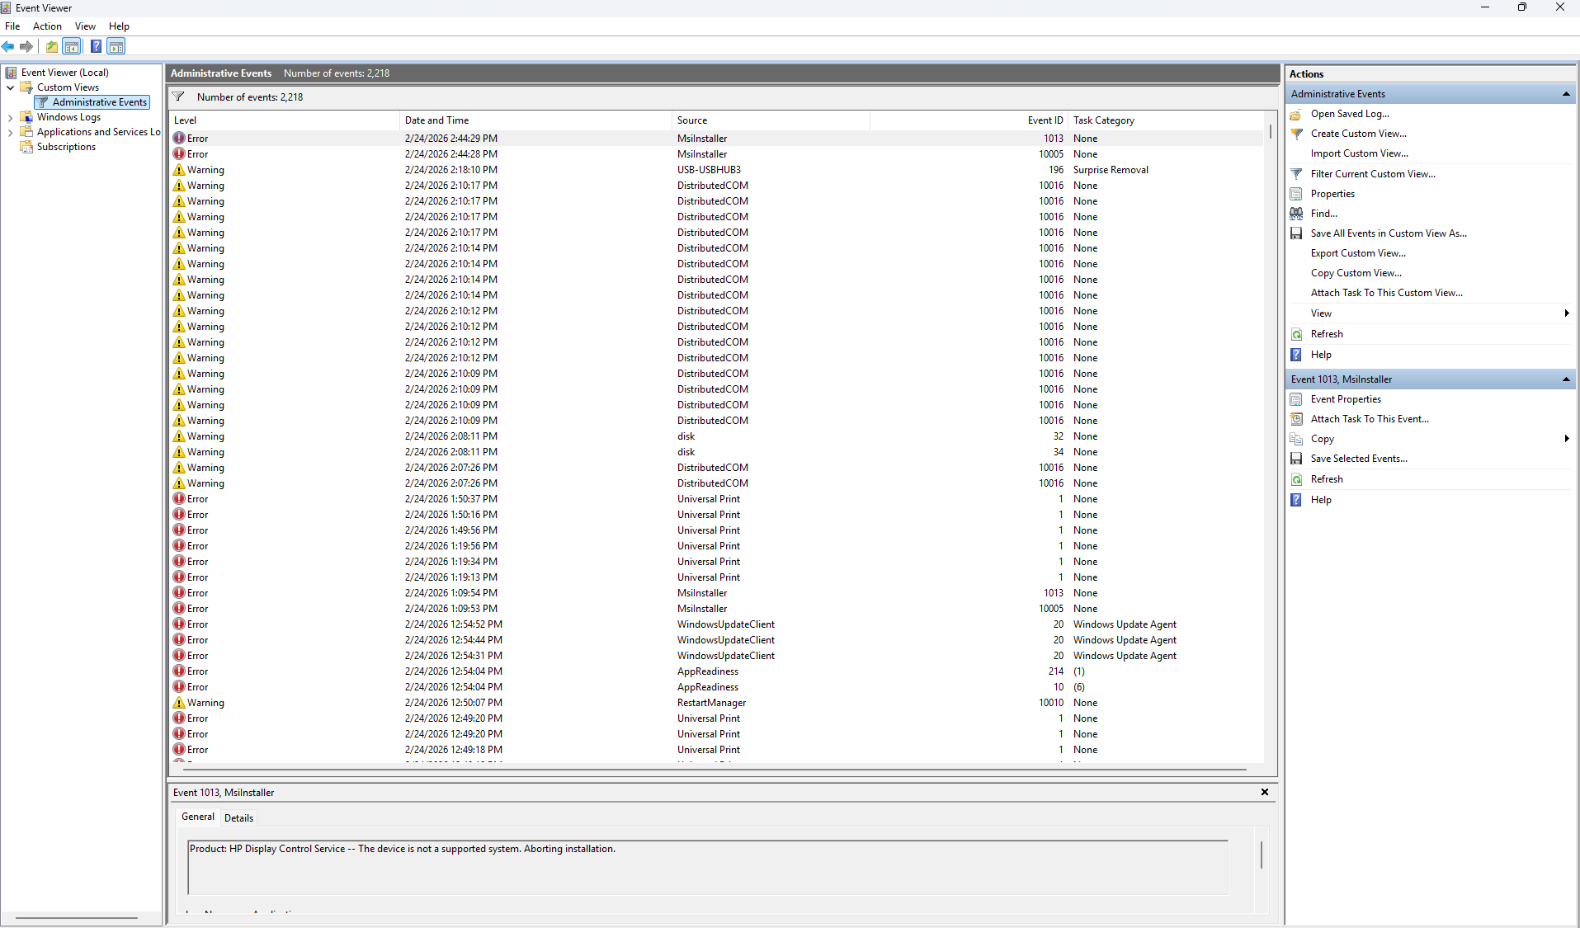Click the Refresh icon under Administrative Events actions
1580x928 pixels.
(x=1296, y=334)
